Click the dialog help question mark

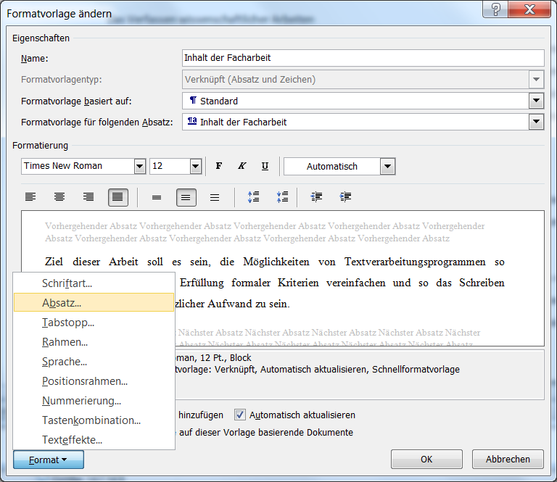(495, 9)
